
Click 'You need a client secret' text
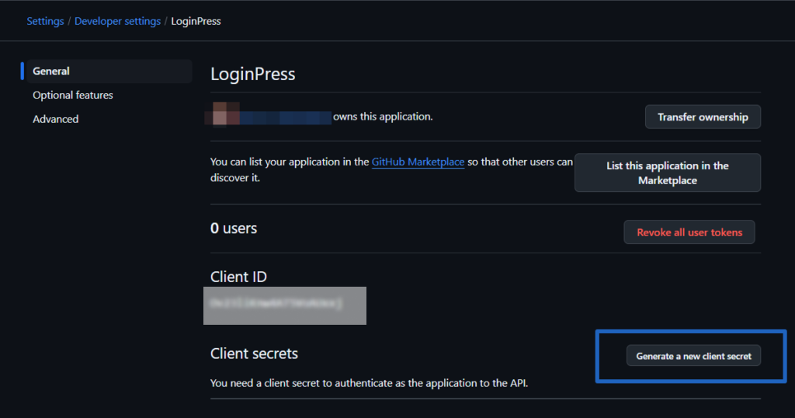pos(369,383)
